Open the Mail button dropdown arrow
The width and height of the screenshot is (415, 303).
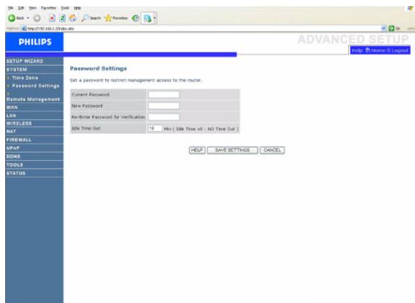(x=155, y=18)
